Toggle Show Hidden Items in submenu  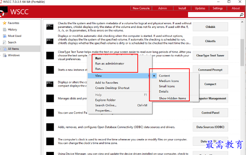point(172,98)
